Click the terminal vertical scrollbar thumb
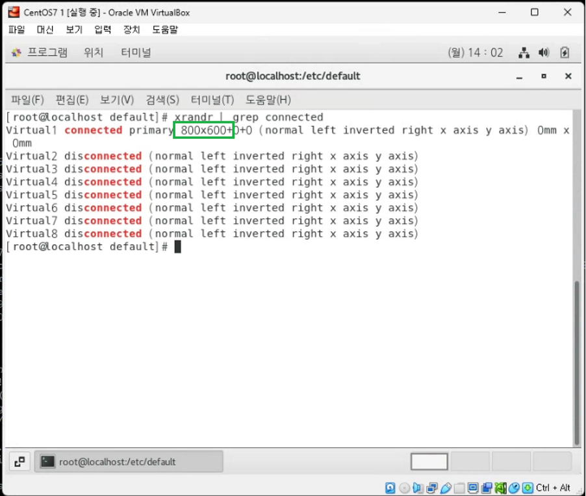The height and width of the screenshot is (496, 586). tap(577, 362)
